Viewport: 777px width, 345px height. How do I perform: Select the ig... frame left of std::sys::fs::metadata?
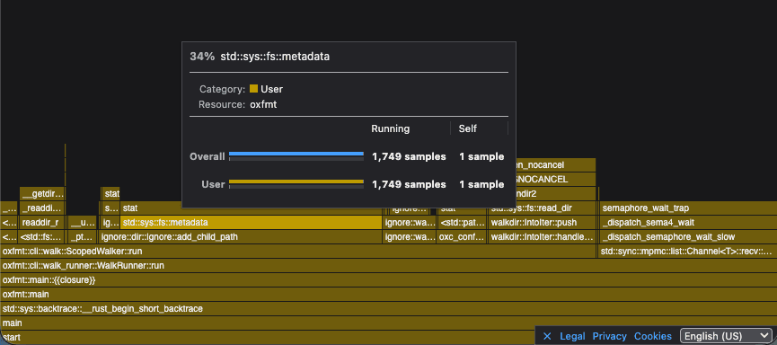(x=110, y=223)
